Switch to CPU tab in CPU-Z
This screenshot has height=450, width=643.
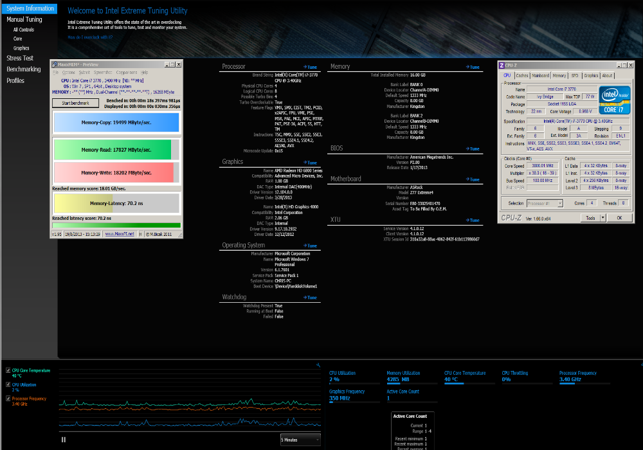click(507, 75)
